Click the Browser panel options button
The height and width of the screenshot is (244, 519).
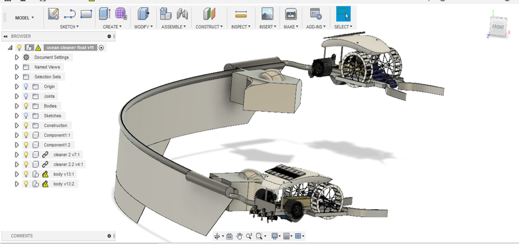click(x=109, y=36)
